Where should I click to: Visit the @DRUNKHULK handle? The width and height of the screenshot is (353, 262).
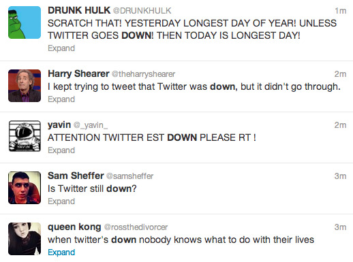[x=142, y=11]
